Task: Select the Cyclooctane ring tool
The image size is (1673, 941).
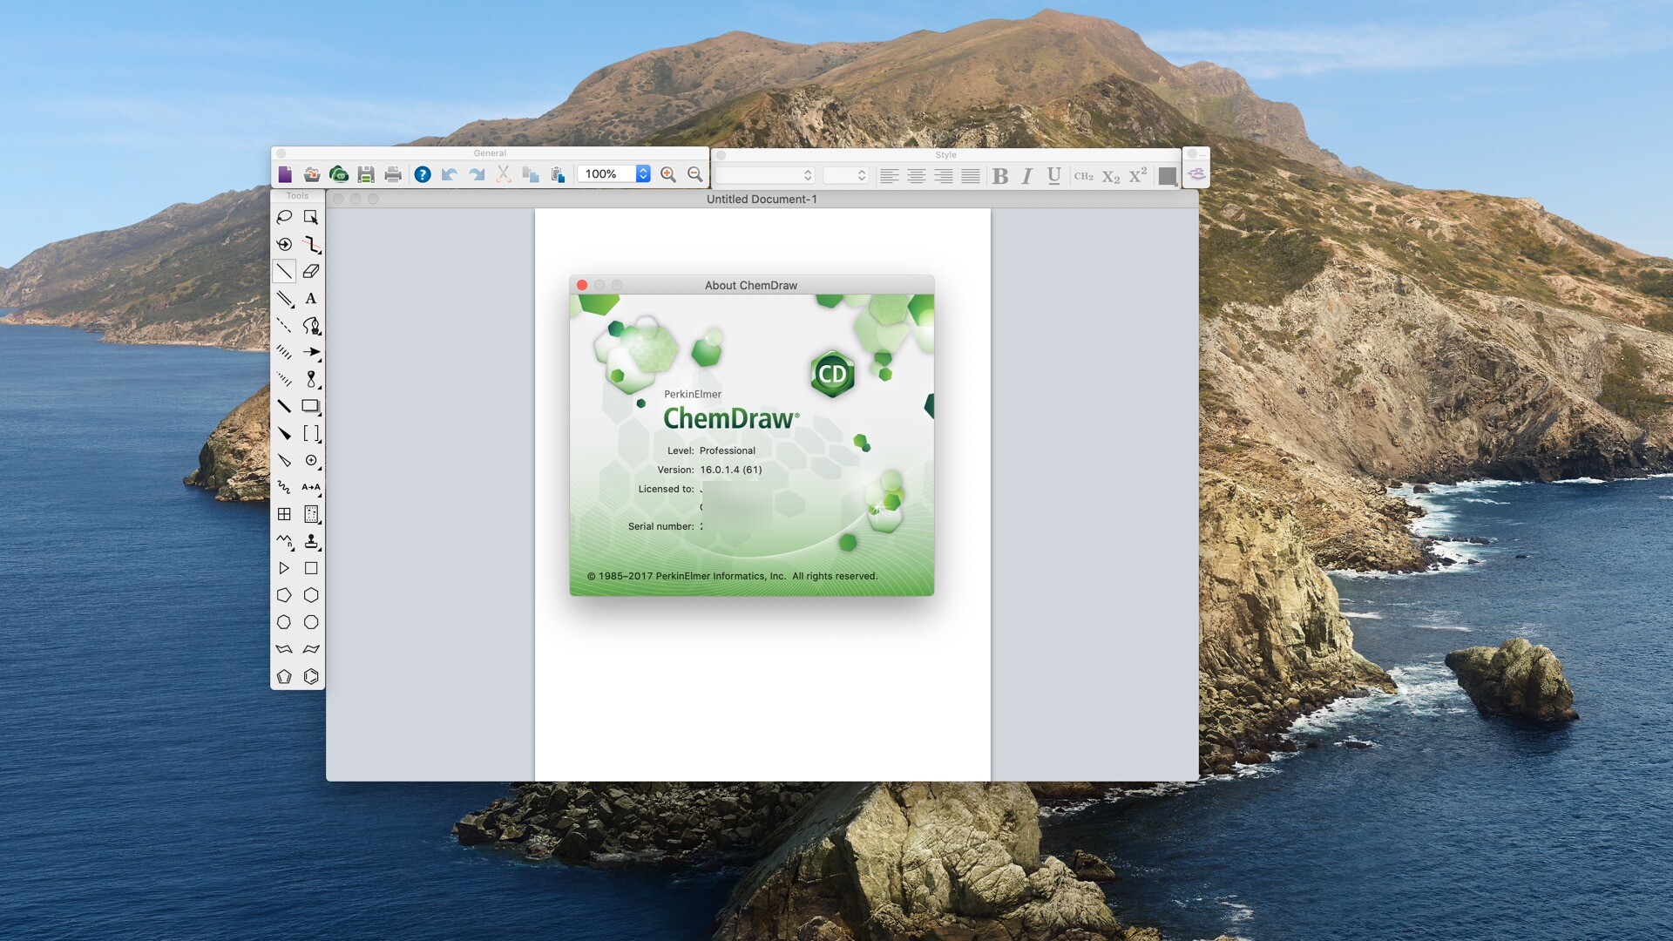Action: tap(311, 622)
